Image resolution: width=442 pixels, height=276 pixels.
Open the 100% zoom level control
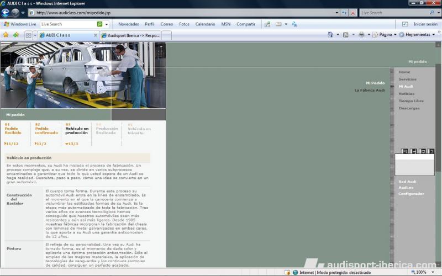coord(423,272)
